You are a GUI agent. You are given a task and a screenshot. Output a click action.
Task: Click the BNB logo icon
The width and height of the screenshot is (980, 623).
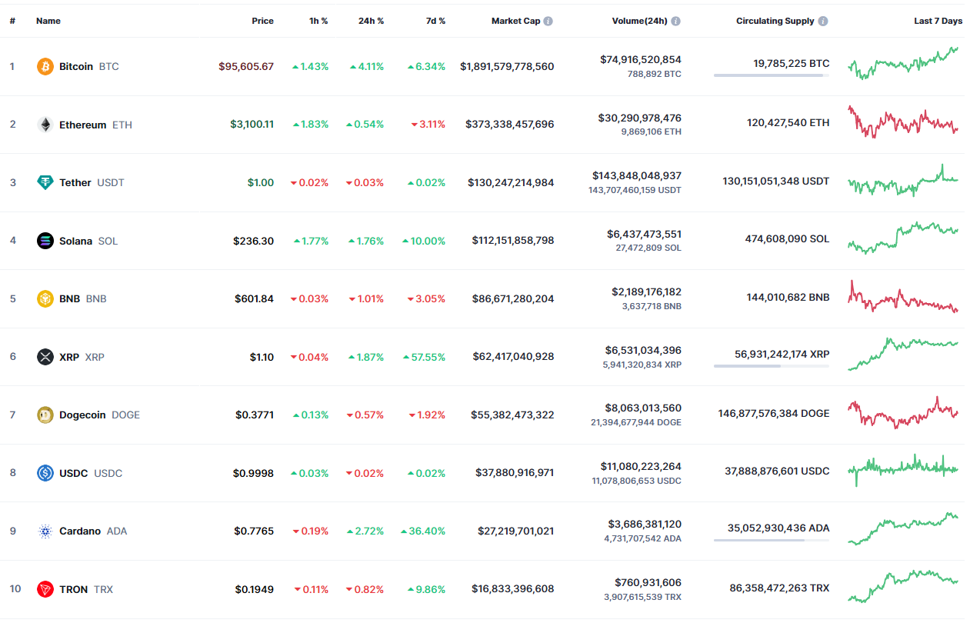(x=45, y=299)
